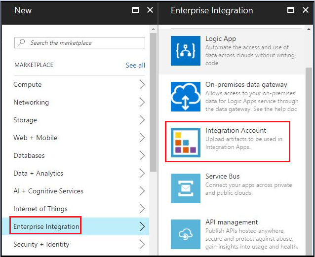Click the Logic App description text
Viewport: 315px width, 257px height.
[250, 55]
